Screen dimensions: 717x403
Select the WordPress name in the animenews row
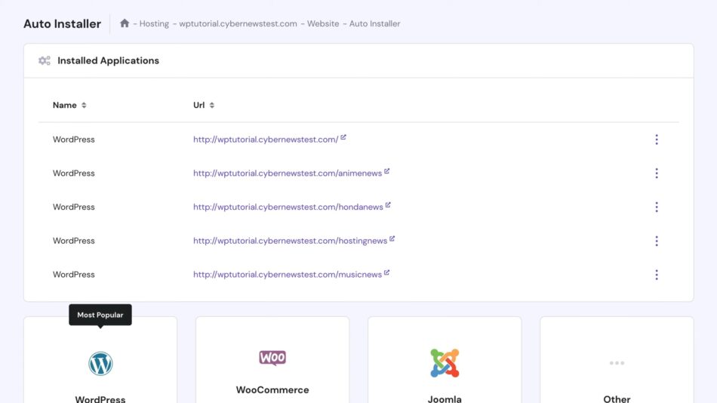point(74,174)
